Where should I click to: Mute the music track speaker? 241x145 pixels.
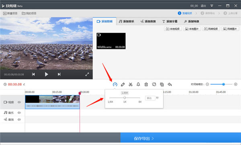[19, 113]
